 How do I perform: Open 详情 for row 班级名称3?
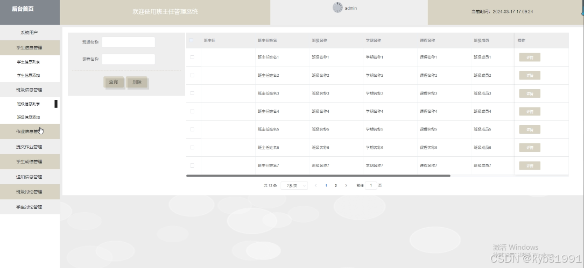(x=530, y=93)
